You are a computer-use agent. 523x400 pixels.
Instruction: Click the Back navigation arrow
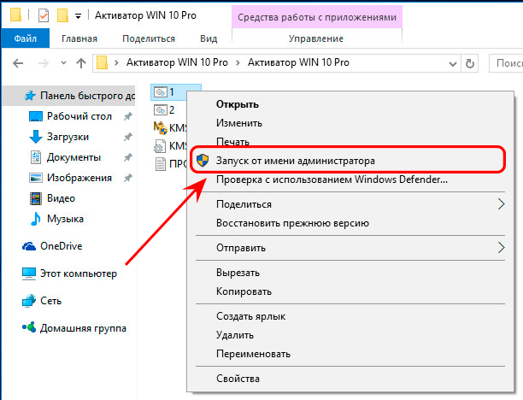point(18,63)
